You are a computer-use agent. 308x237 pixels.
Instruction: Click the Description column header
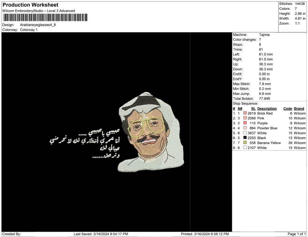pos(267,109)
